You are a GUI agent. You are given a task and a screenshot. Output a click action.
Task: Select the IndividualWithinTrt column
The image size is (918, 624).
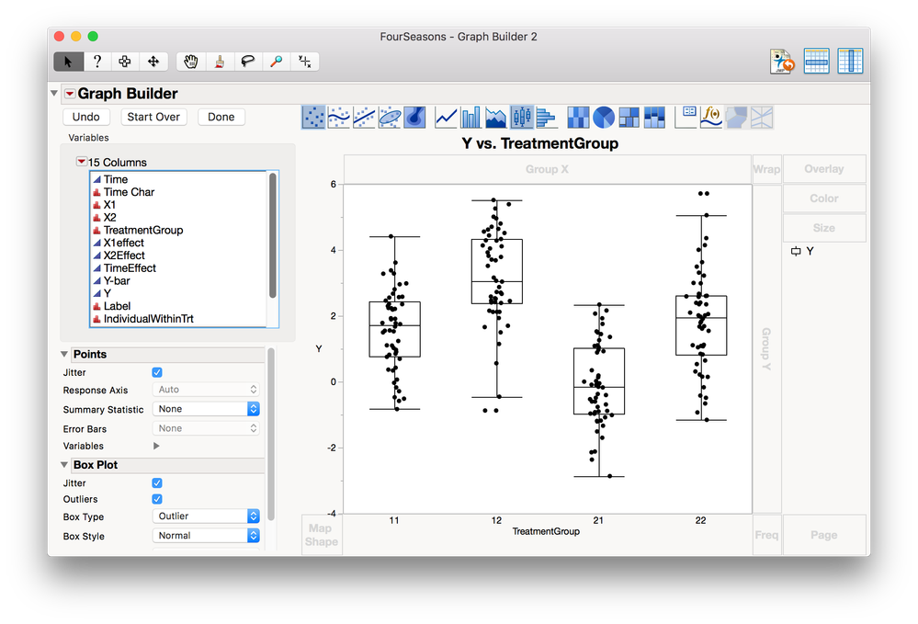pyautogui.click(x=178, y=319)
